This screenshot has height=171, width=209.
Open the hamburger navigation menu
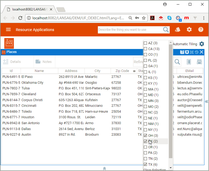[x=8, y=29]
